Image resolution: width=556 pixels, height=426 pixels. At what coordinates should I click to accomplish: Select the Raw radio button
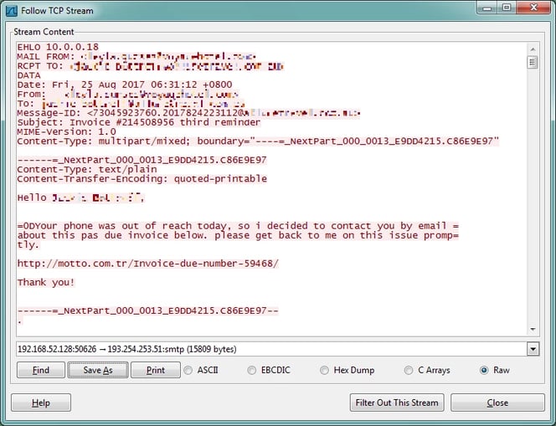[x=485, y=370]
